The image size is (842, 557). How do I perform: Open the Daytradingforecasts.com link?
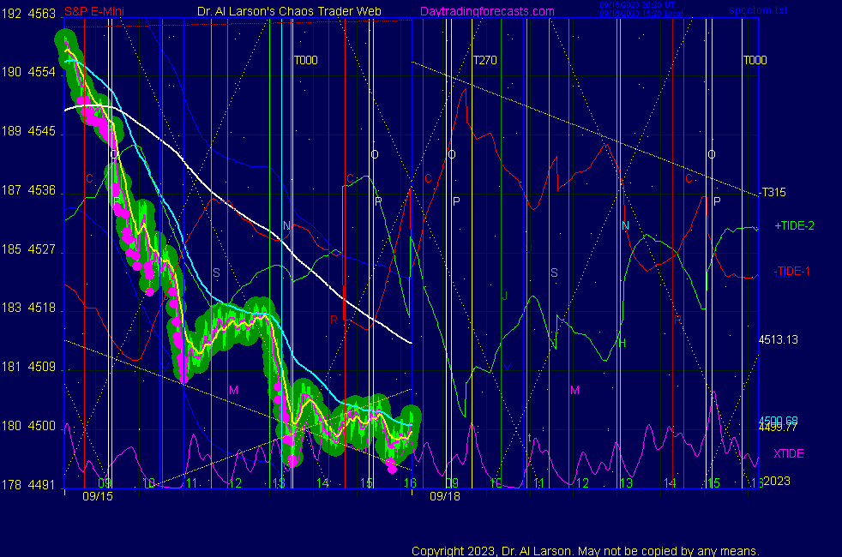pos(486,12)
